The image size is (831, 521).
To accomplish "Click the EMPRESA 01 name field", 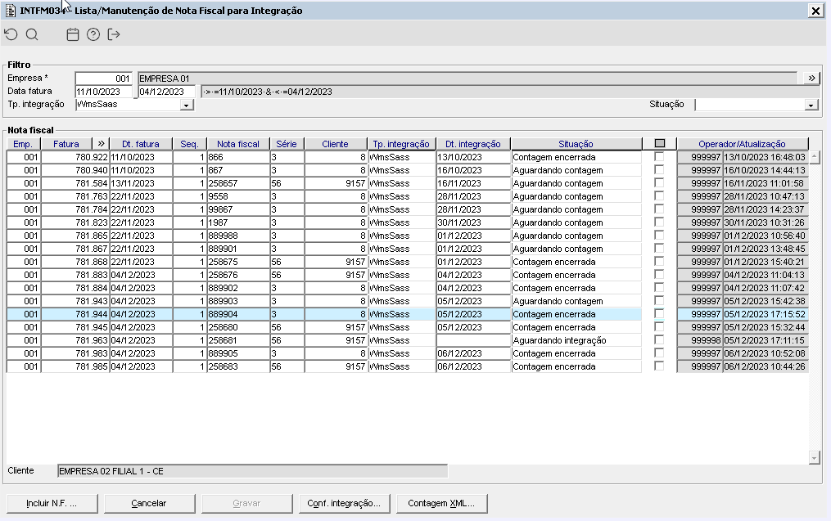I will [467, 79].
